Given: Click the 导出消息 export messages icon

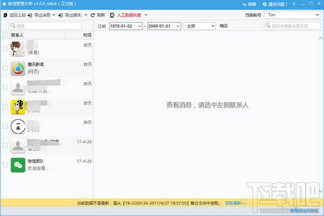Looking at the screenshot, I should click(x=30, y=16).
